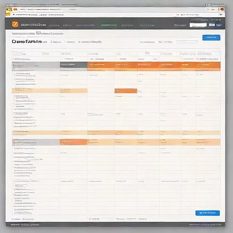Click the small white icon beside the blue header icon
233x233 pixels.
click(x=212, y=25)
